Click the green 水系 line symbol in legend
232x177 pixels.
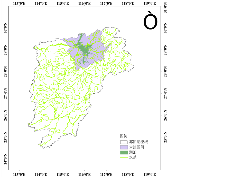124,158
